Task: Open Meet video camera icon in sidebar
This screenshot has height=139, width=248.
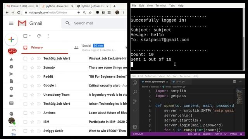Action: 11,96
